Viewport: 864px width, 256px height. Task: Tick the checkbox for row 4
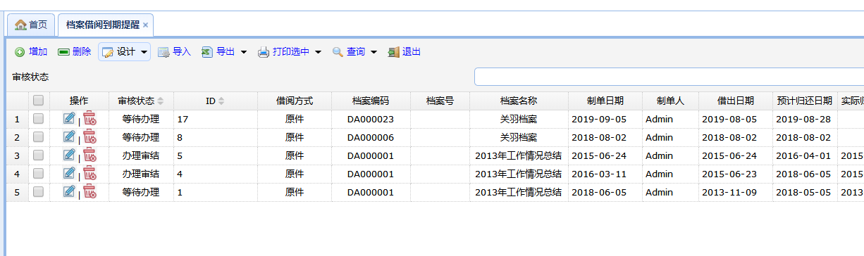pos(39,173)
